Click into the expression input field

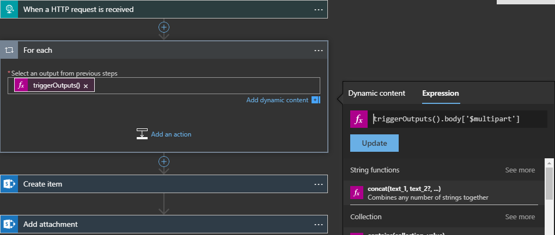[x=458, y=119]
